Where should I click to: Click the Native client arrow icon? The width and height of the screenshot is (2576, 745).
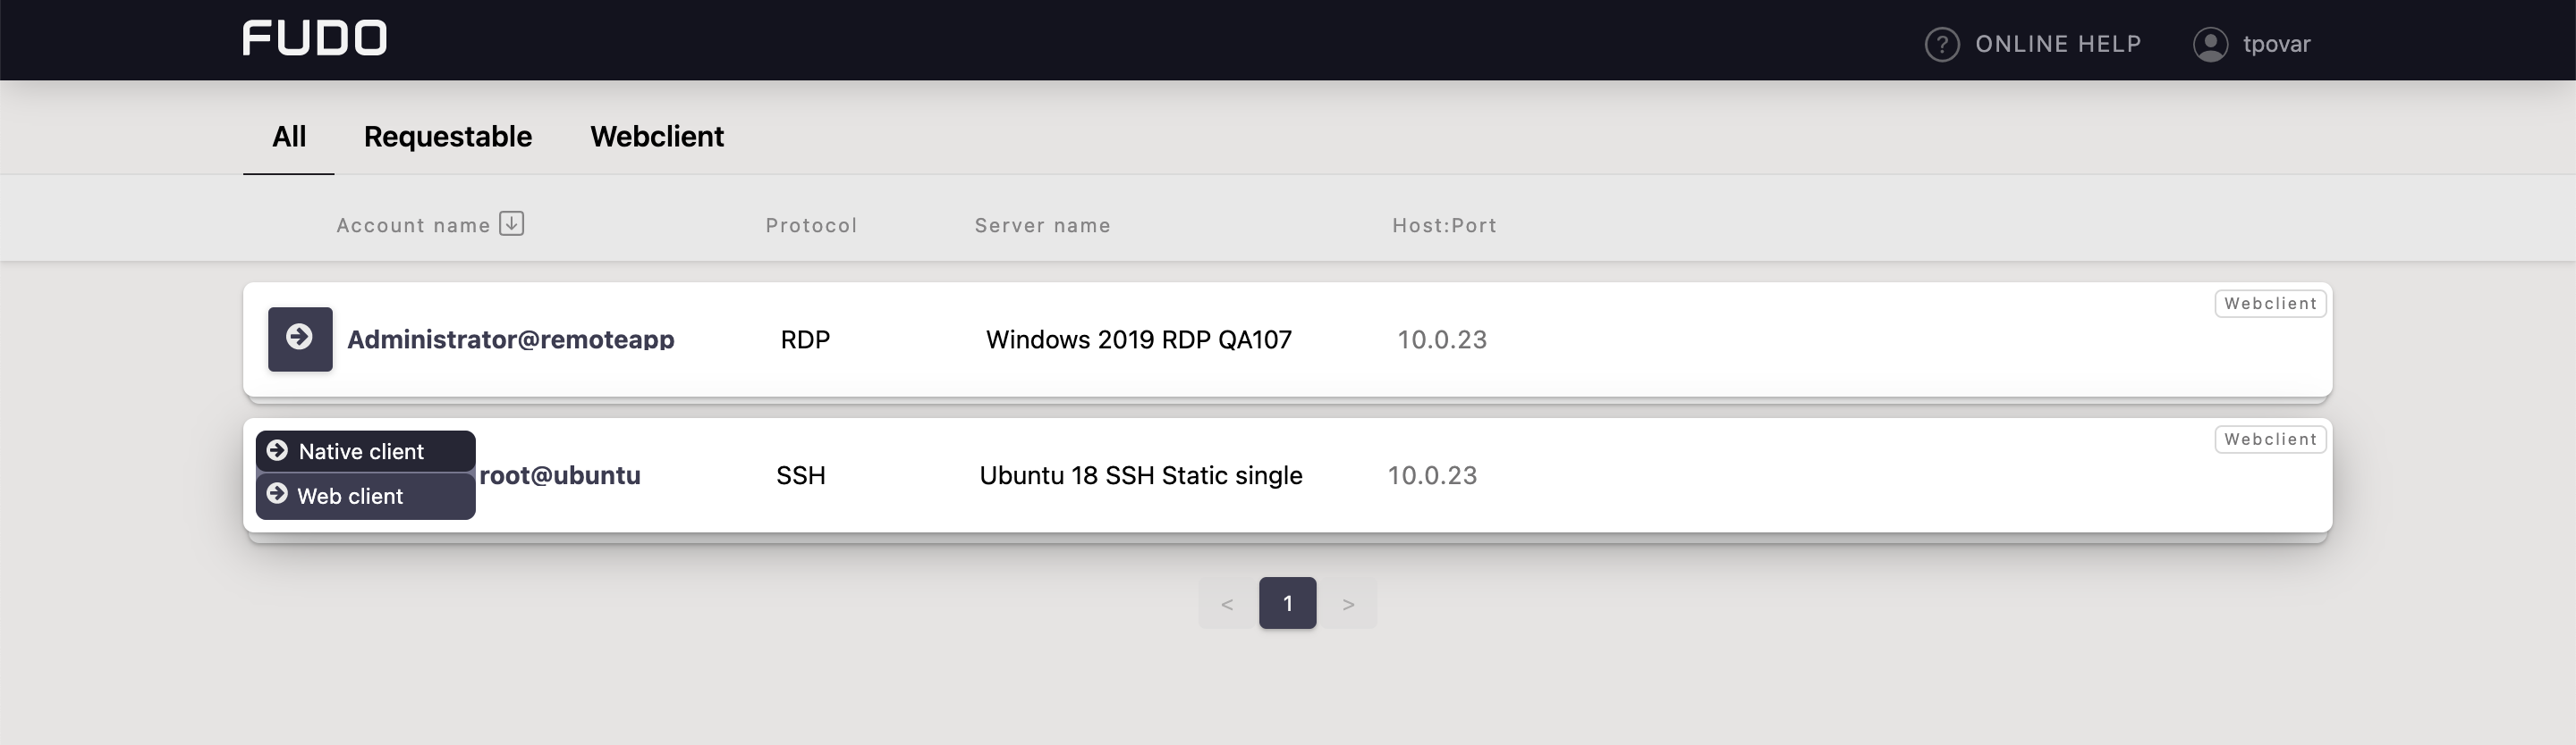[x=278, y=450]
